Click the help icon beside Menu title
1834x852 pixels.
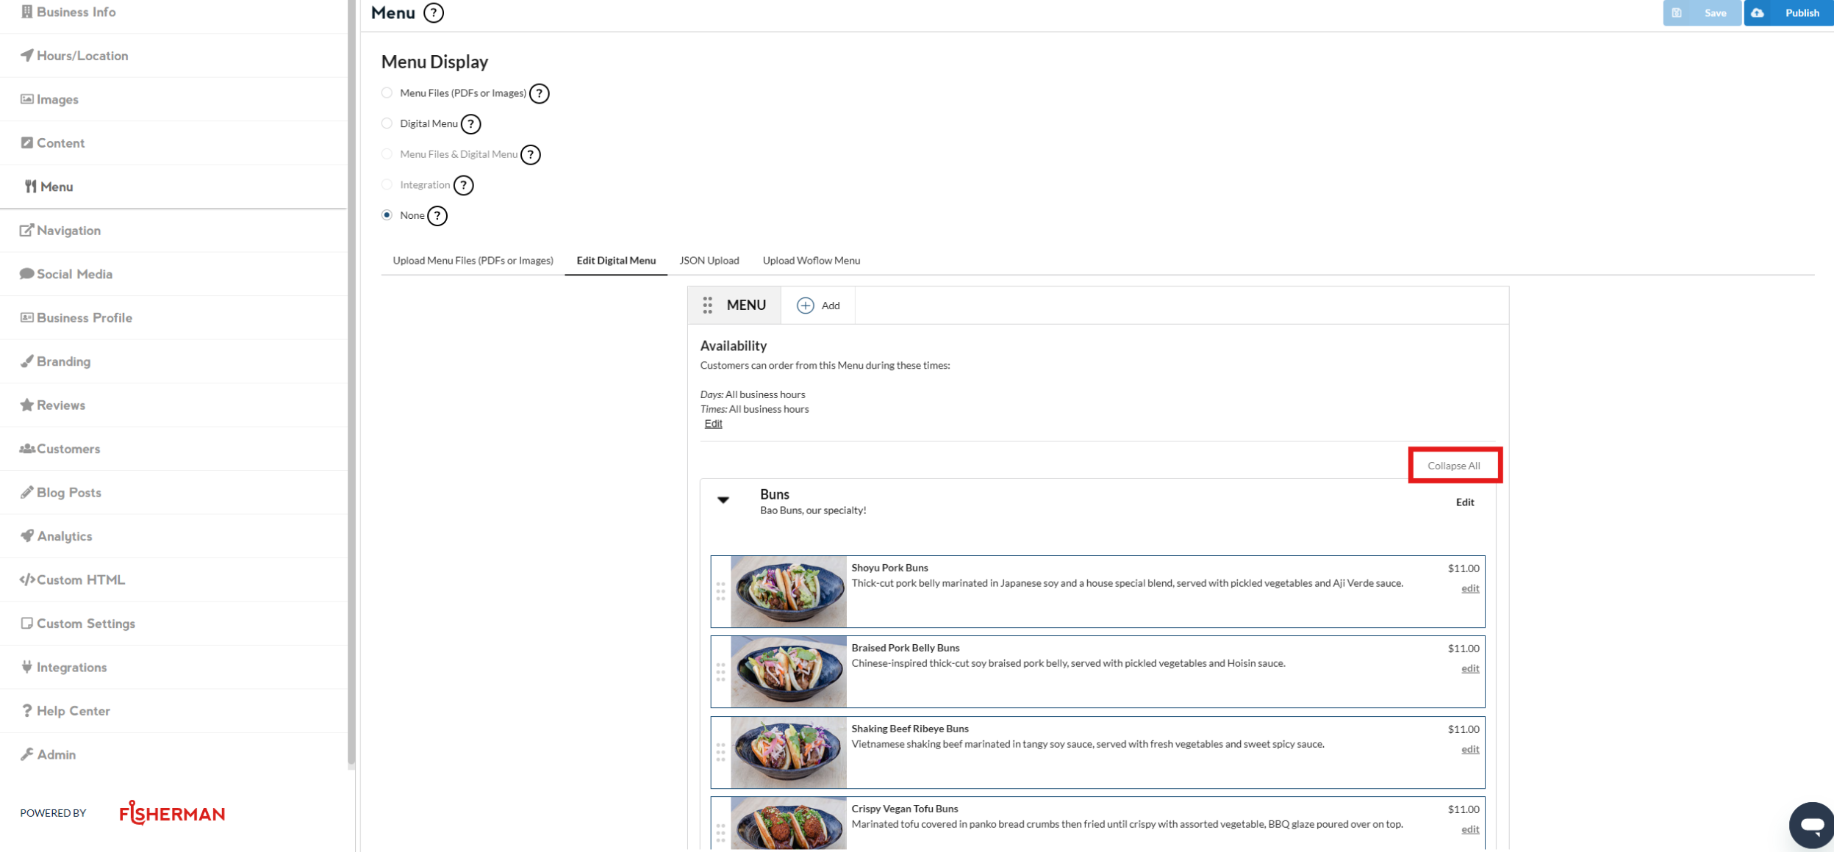[x=434, y=13]
